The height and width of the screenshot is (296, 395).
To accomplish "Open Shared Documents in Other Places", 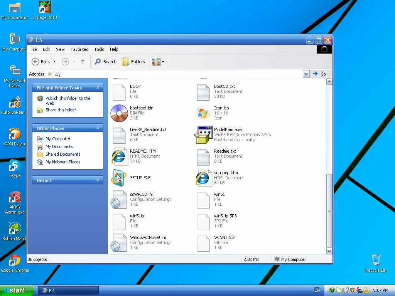I will point(63,154).
